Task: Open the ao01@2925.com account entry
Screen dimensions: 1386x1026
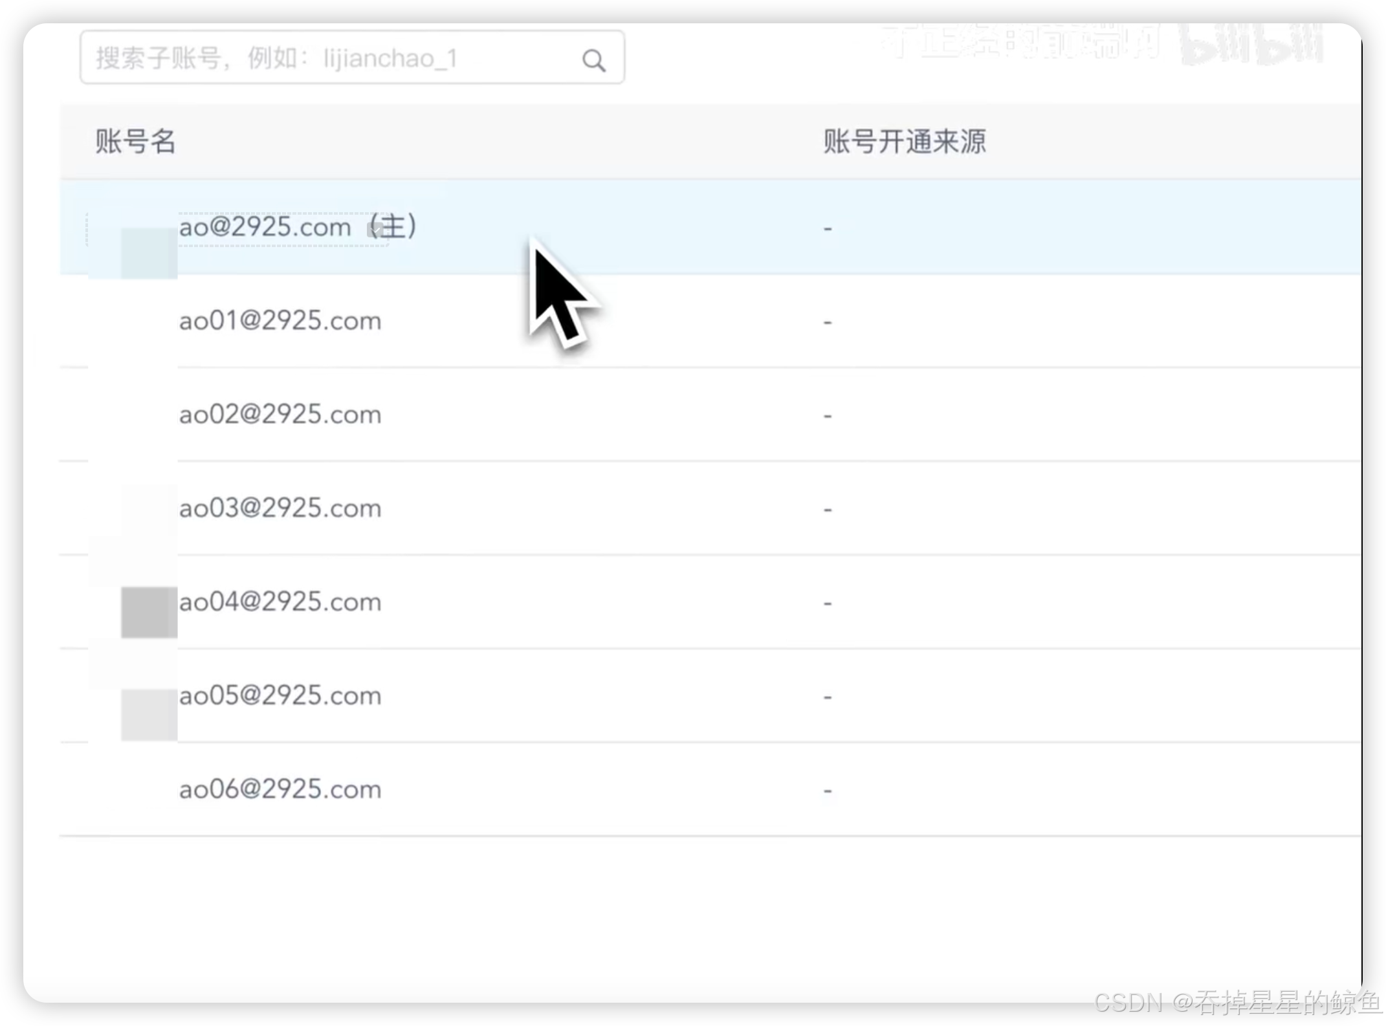Action: [280, 321]
